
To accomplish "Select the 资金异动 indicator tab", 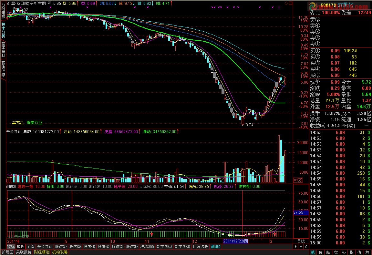I will tap(44, 247).
